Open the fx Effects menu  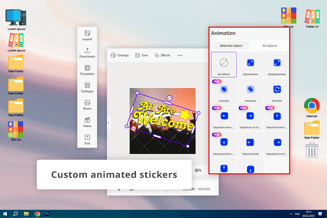tap(162, 55)
